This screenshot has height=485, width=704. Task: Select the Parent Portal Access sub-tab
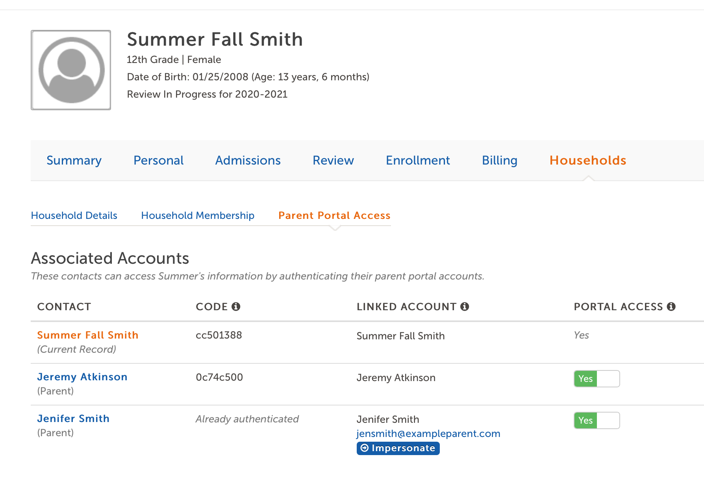[x=334, y=216]
